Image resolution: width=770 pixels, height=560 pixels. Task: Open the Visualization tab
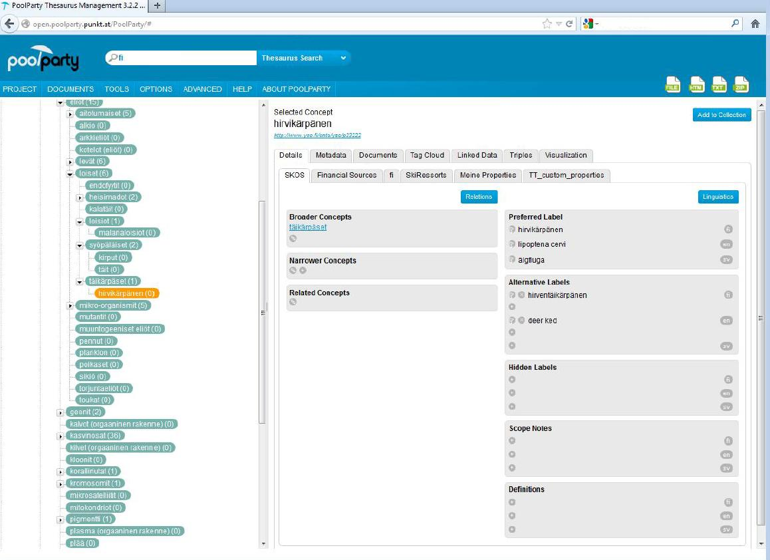coord(566,155)
